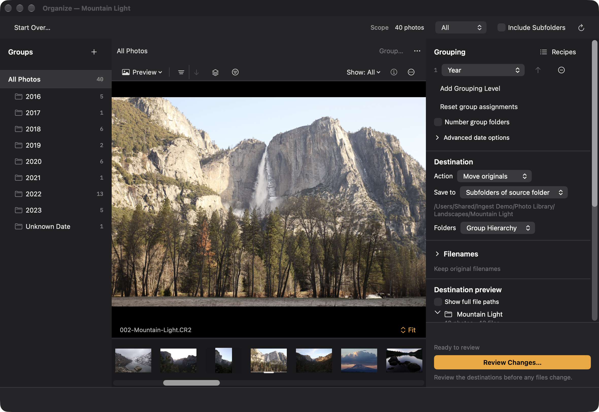Select the Unknown Date folder group
The width and height of the screenshot is (599, 412).
56,226
